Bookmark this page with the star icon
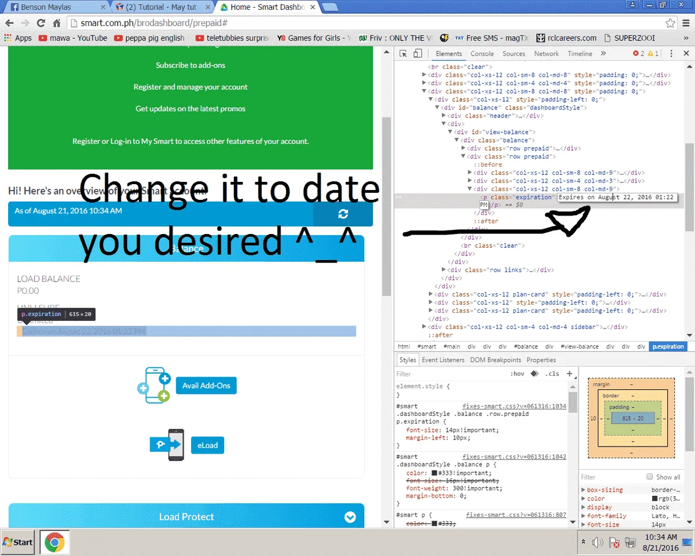 pyautogui.click(x=670, y=23)
